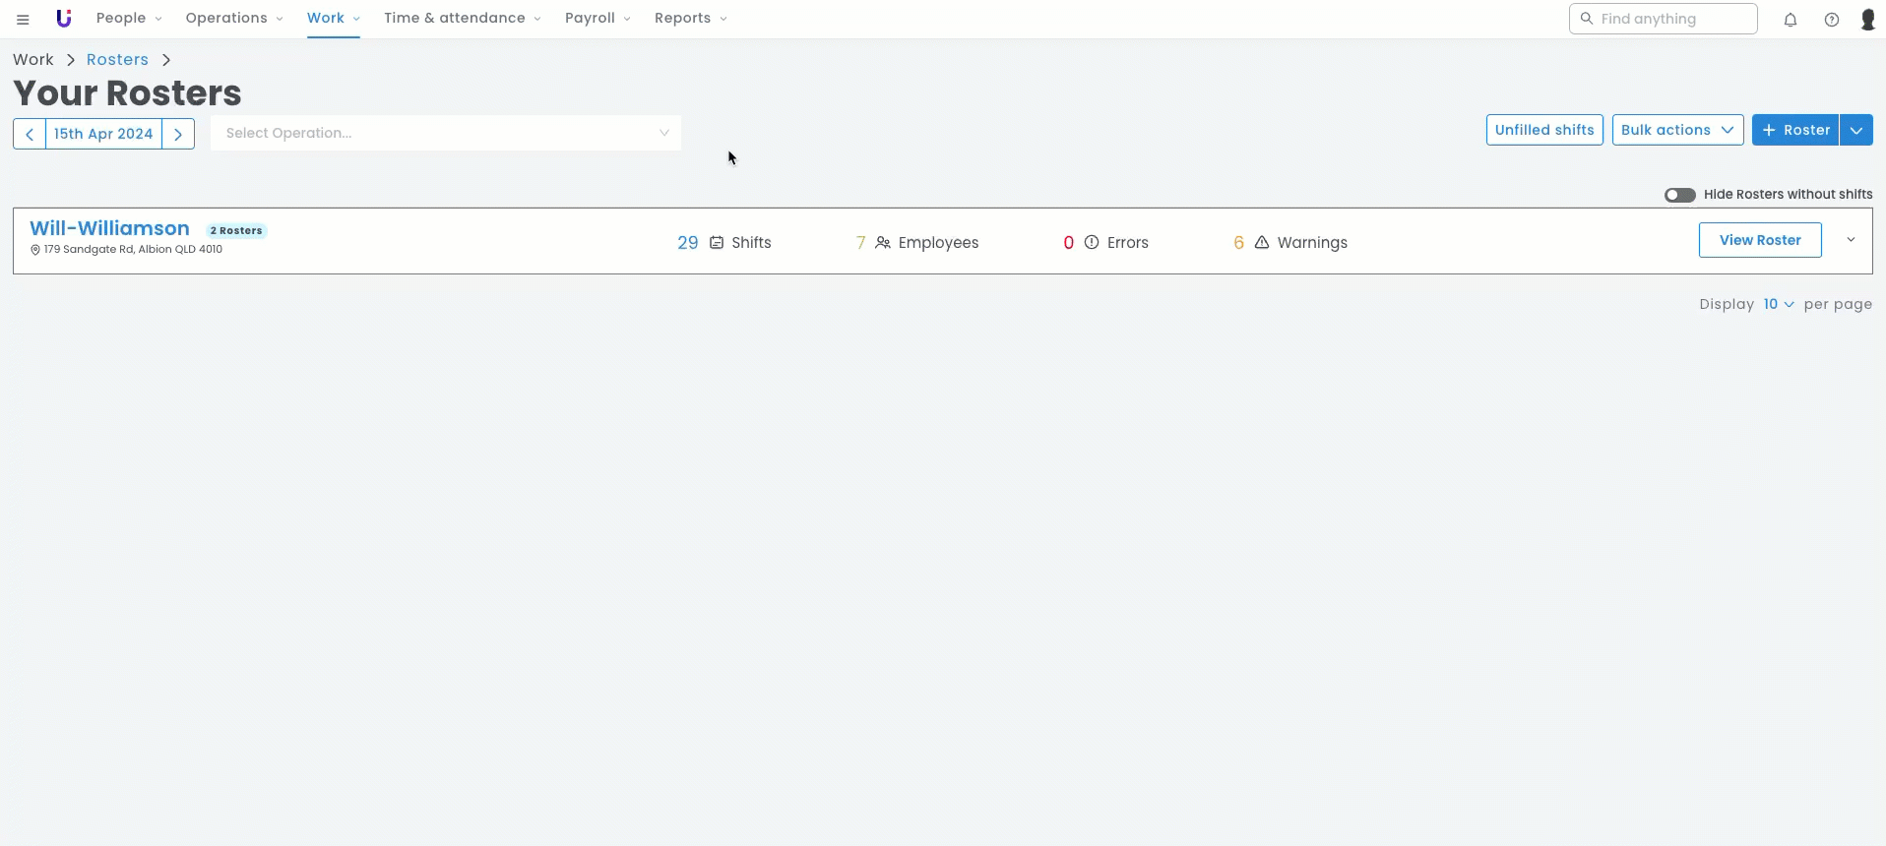Open the help question mark icon

(1832, 20)
